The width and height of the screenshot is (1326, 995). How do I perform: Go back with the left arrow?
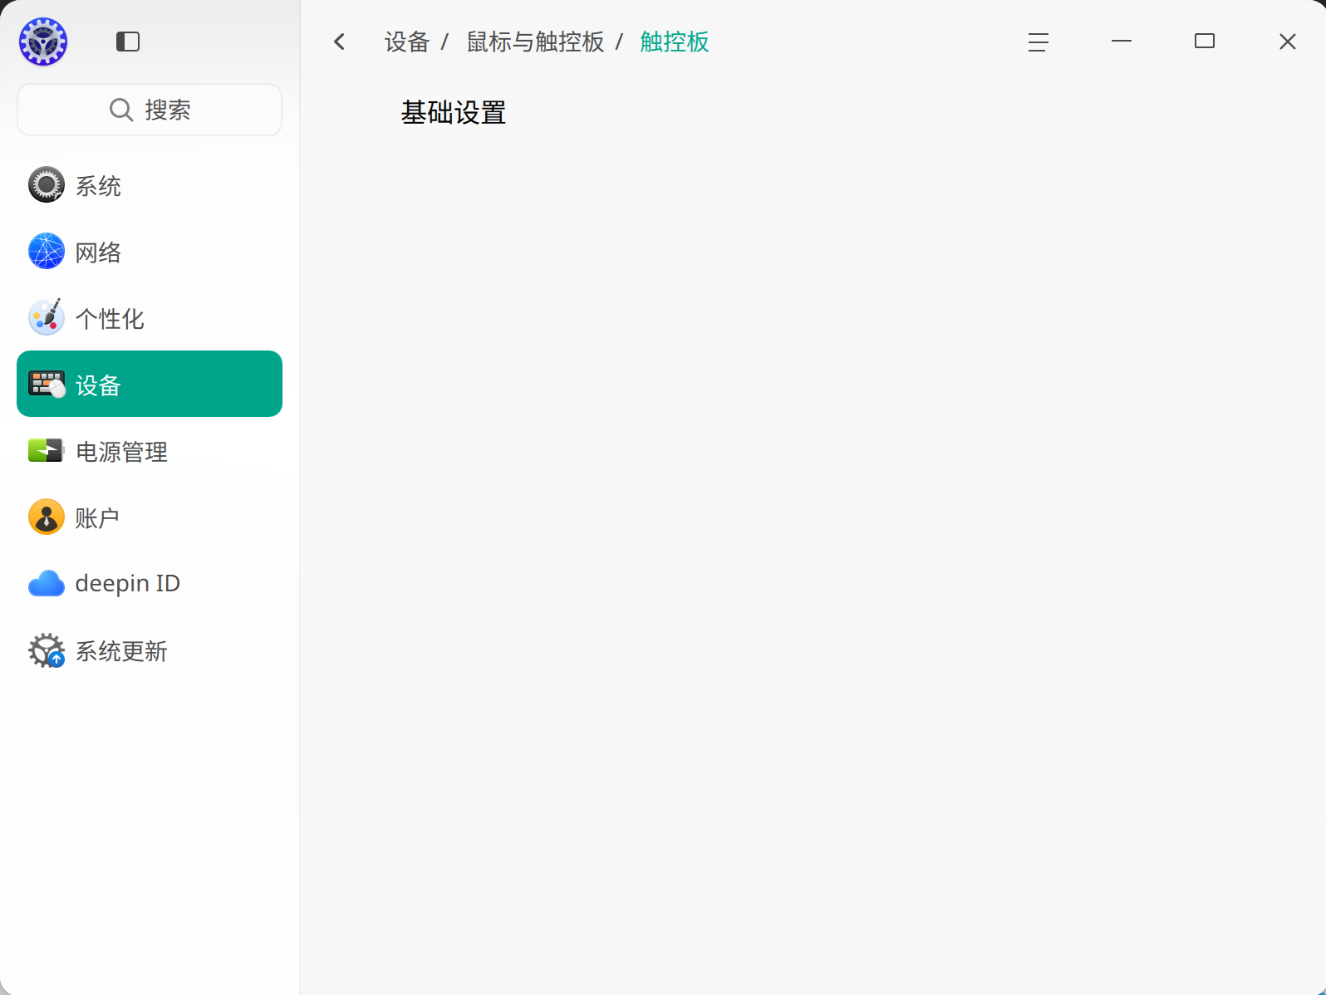pos(339,42)
